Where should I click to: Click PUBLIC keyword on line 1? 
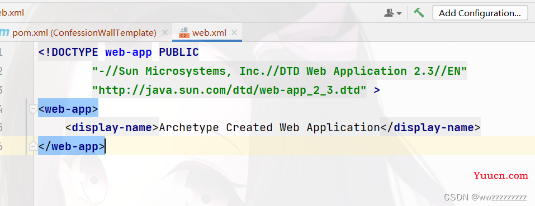tap(179, 52)
